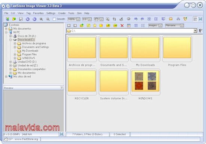This screenshot has width=206, height=144.
Task: Switch to thumbnail view style icon
Action: [129, 25]
